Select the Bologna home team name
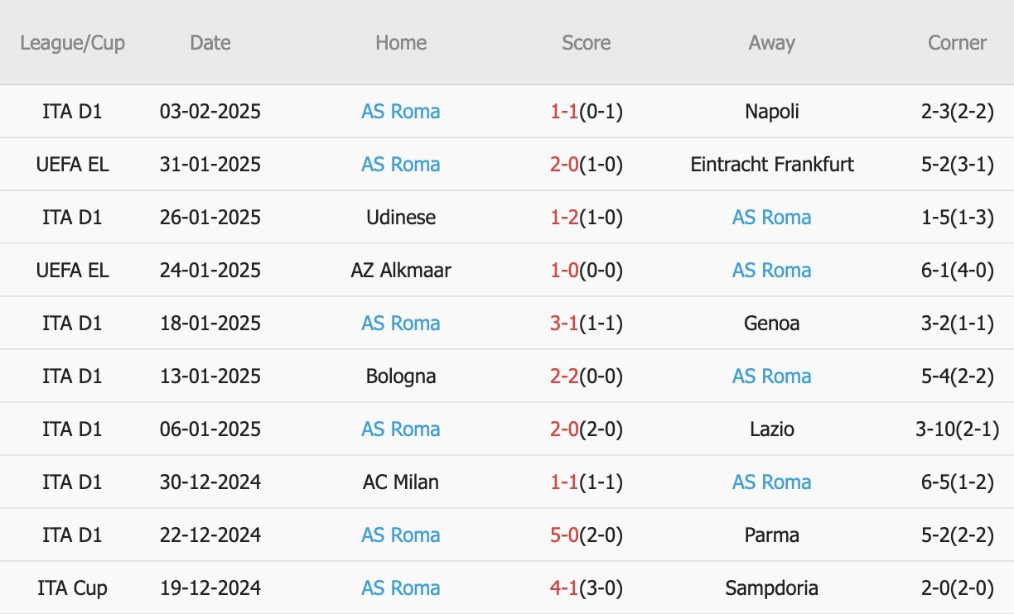 coord(401,377)
